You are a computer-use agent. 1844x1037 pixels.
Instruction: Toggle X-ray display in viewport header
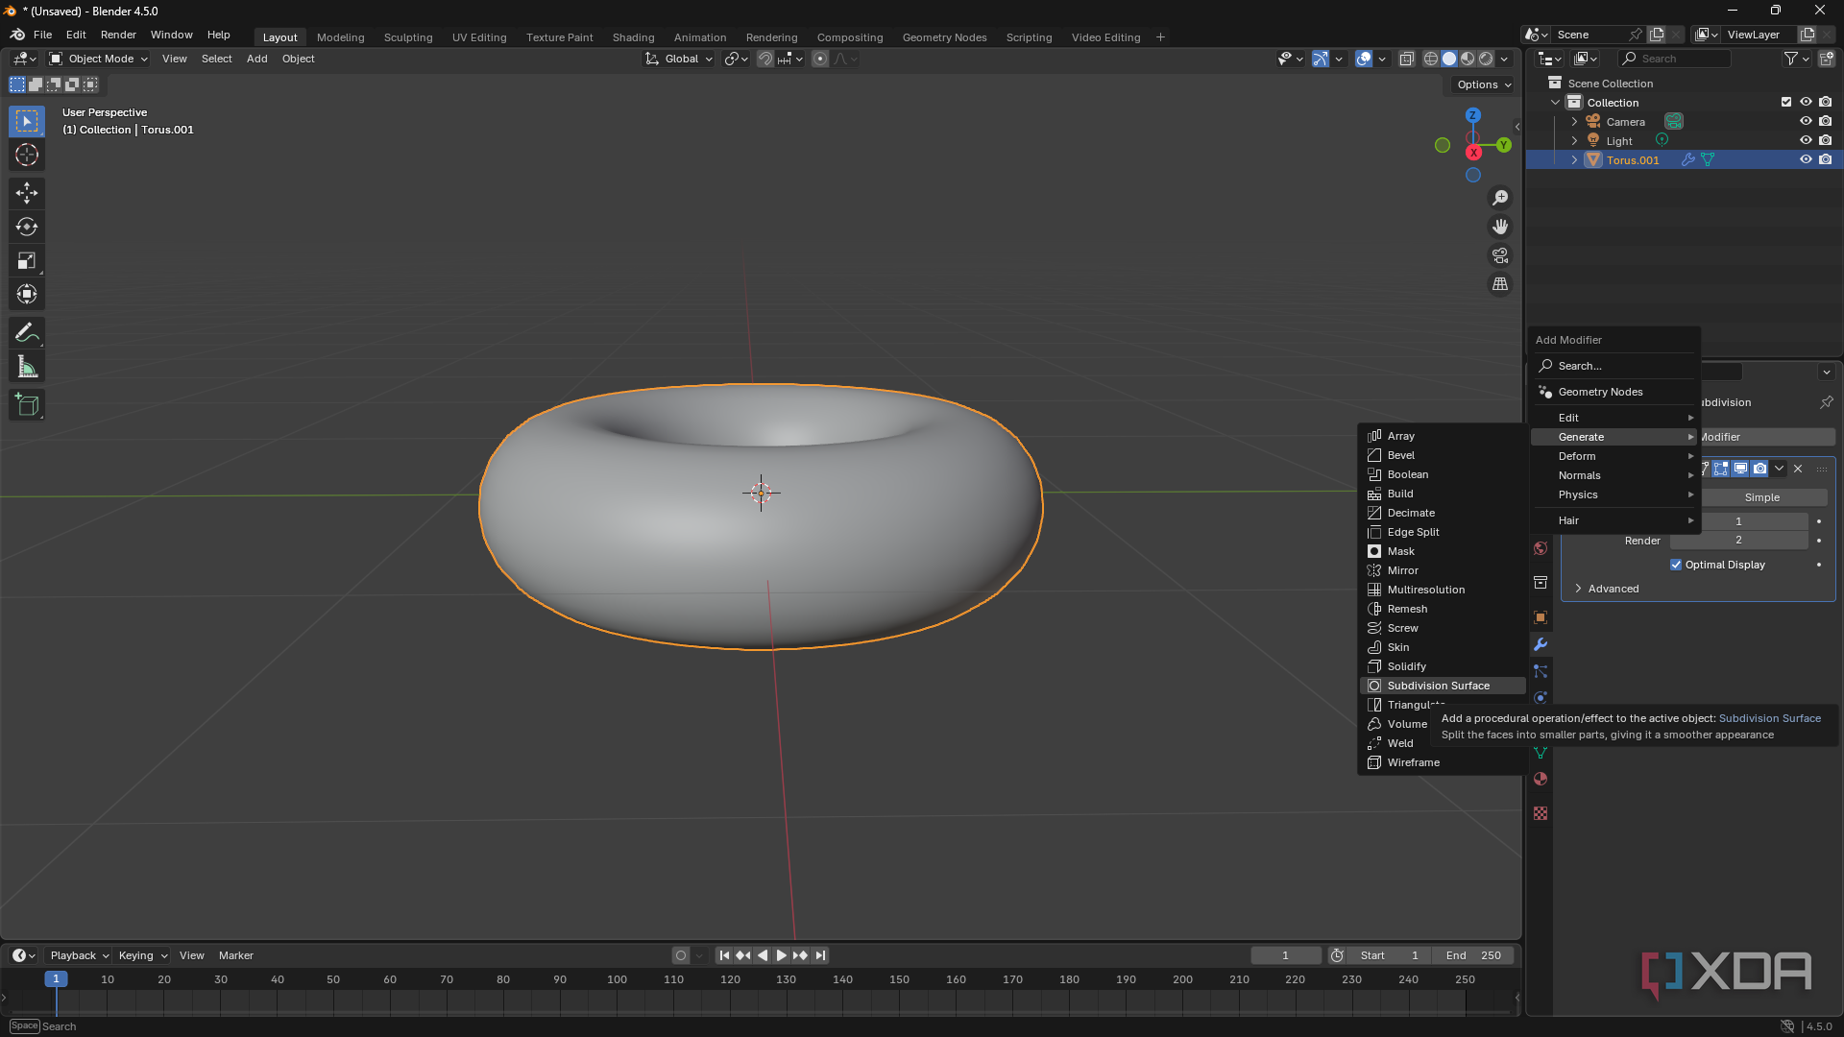coord(1407,59)
